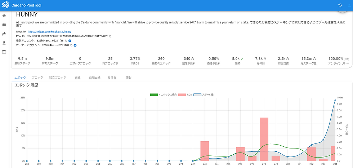The height and width of the screenshot is (168, 353).
Task: Click the 0.50% 委任手数料 value
Action: (214, 58)
